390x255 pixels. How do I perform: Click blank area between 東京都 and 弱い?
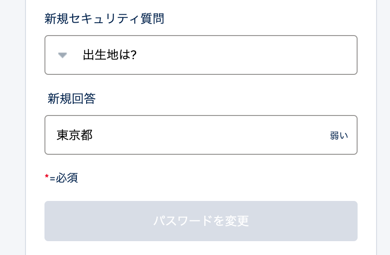(x=208, y=135)
